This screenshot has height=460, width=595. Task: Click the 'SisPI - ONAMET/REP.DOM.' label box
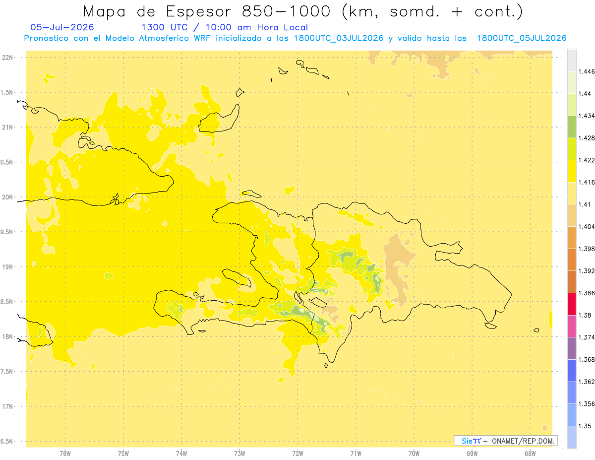tap(506, 441)
